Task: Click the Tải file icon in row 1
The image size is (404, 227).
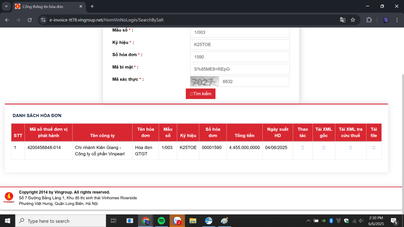Action: [x=374, y=148]
